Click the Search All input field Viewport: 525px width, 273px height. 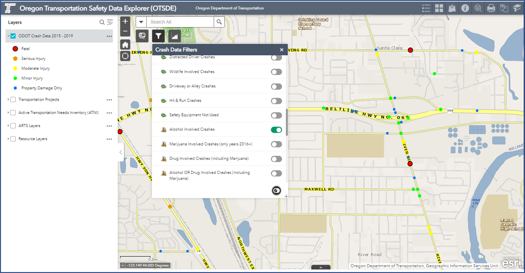click(x=180, y=22)
